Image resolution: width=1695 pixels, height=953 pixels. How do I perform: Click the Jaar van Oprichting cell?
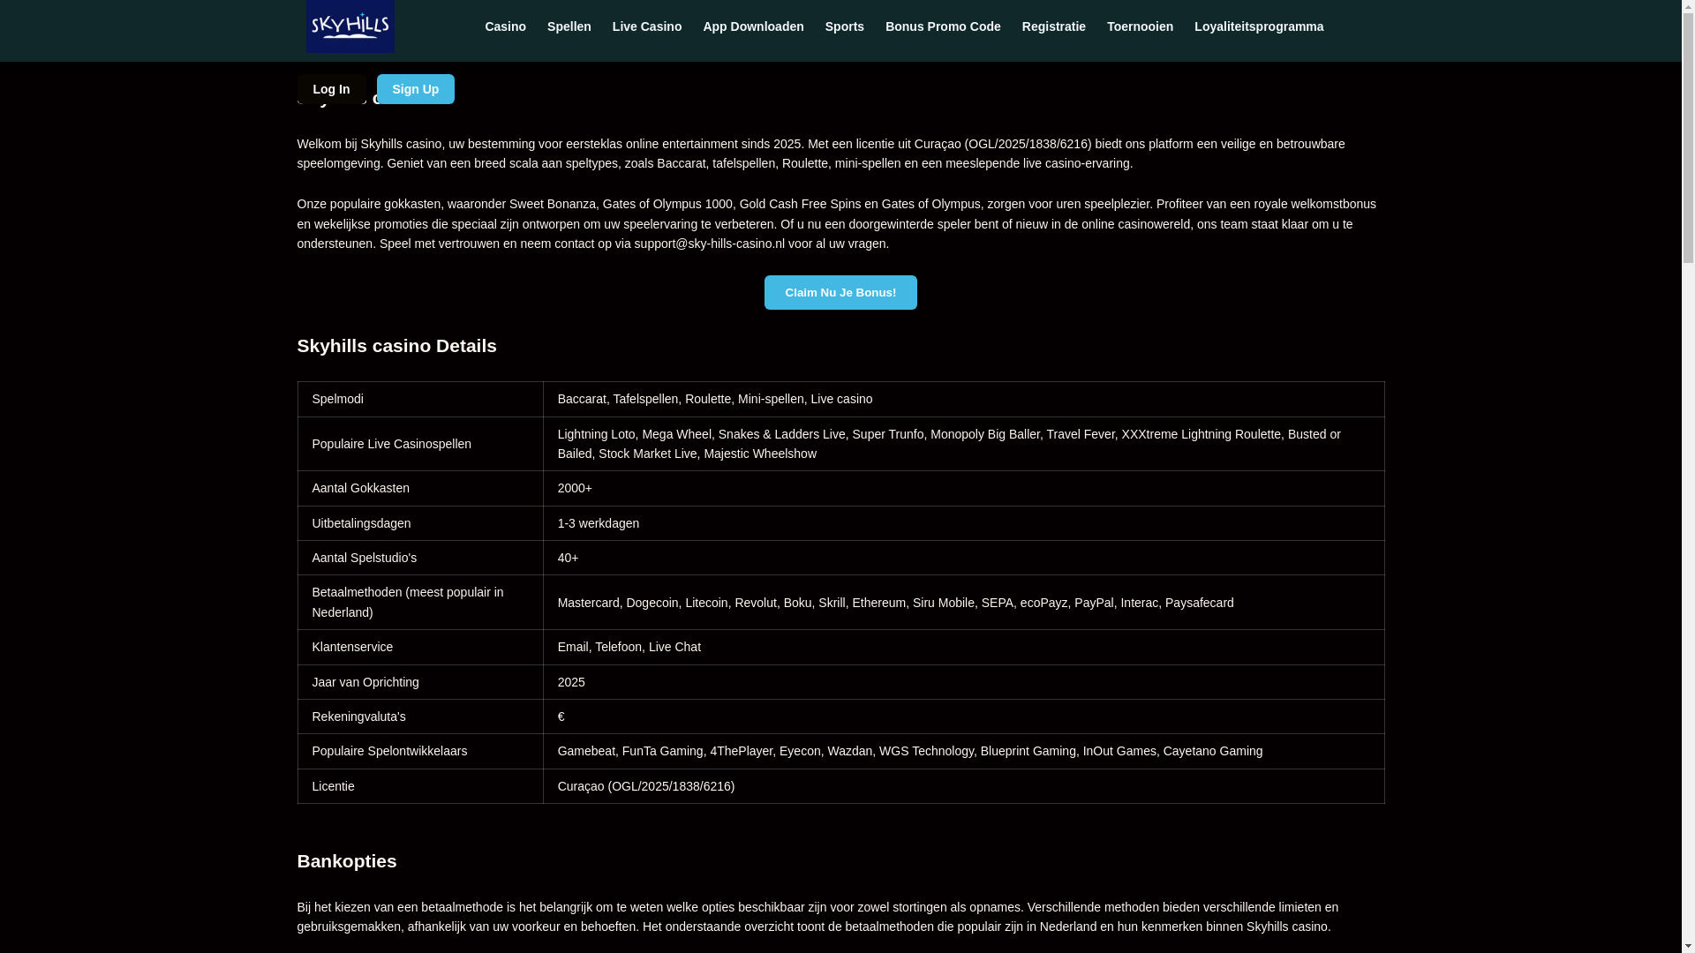click(420, 682)
